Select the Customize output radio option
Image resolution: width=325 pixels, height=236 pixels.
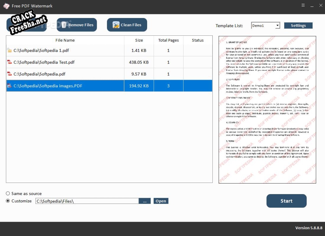tap(8, 201)
